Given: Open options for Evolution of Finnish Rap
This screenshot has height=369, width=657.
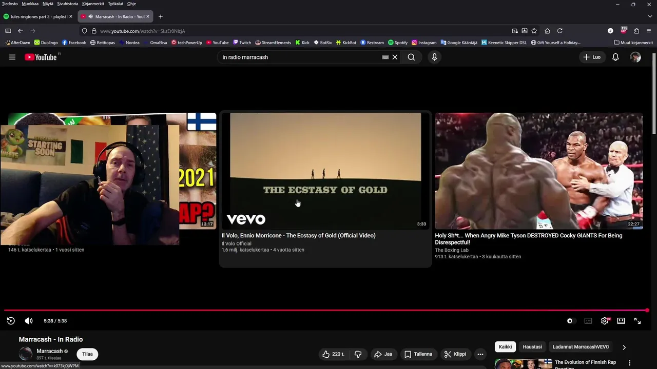Looking at the screenshot, I should (629, 363).
